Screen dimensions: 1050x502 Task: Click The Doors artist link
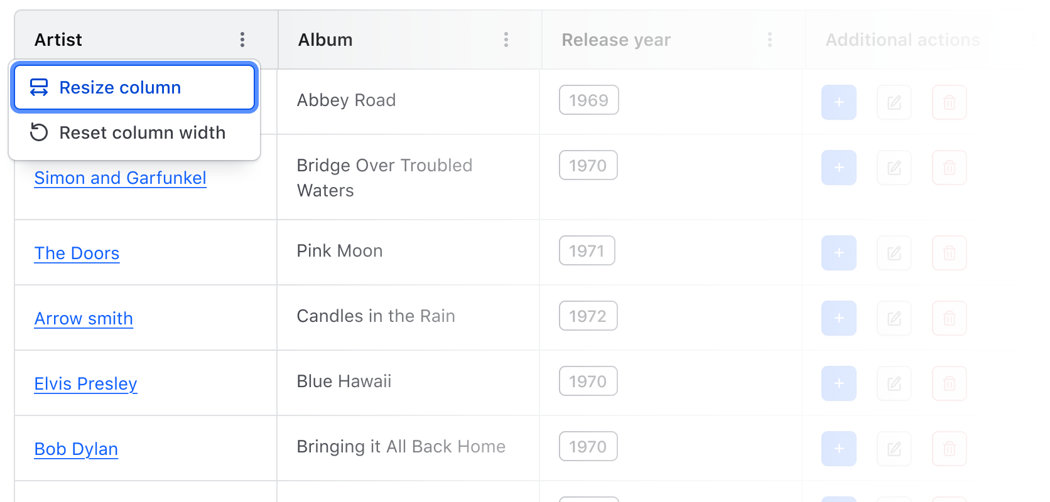[77, 254]
